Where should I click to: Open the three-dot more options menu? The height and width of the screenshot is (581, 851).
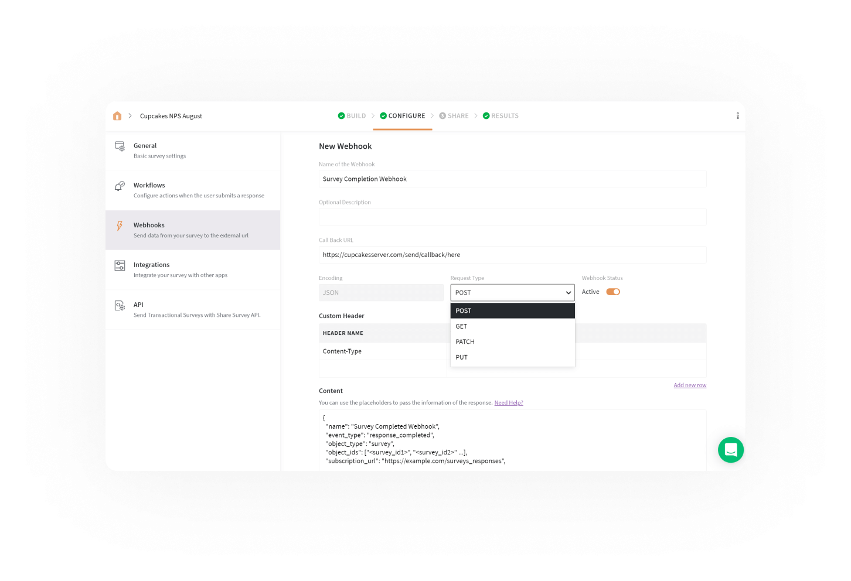coord(737,116)
